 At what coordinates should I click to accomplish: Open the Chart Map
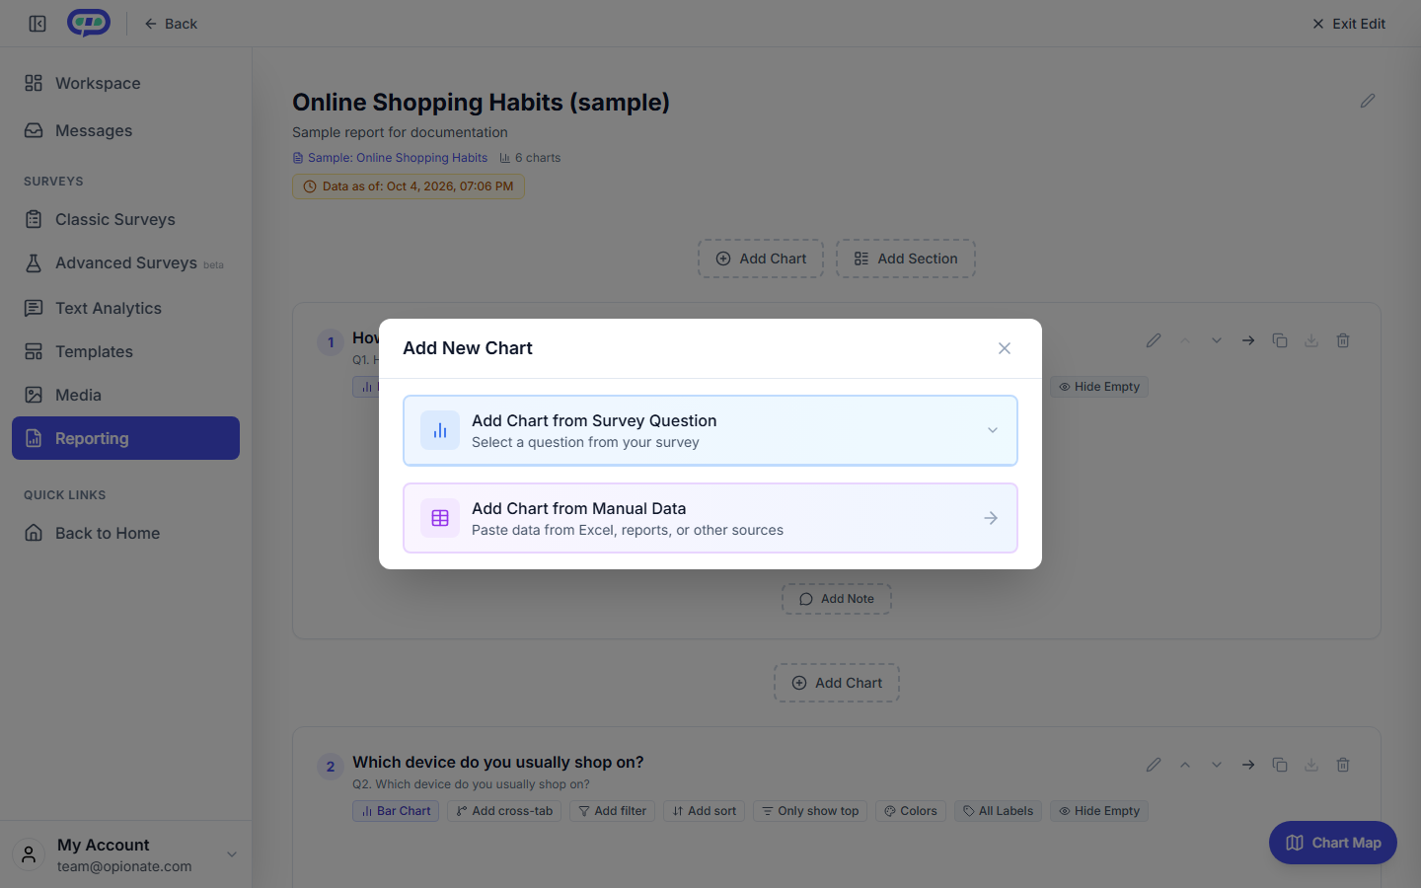pyautogui.click(x=1333, y=843)
